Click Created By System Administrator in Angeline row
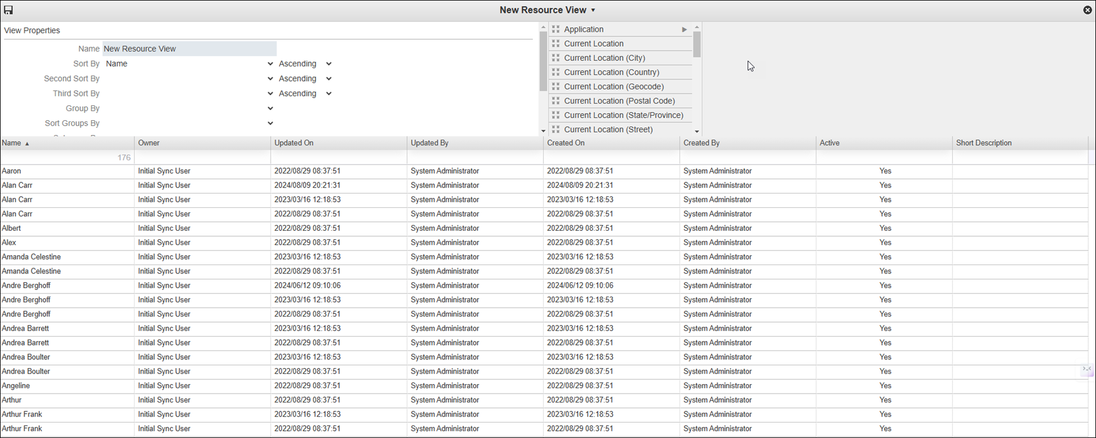 point(717,386)
